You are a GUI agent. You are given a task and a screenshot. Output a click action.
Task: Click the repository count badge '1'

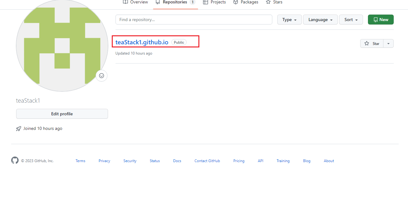pos(193,2)
